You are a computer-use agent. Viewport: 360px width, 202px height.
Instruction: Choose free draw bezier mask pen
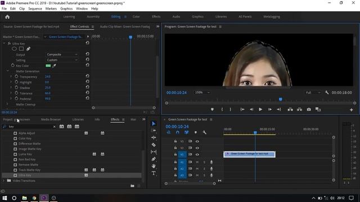29,49
